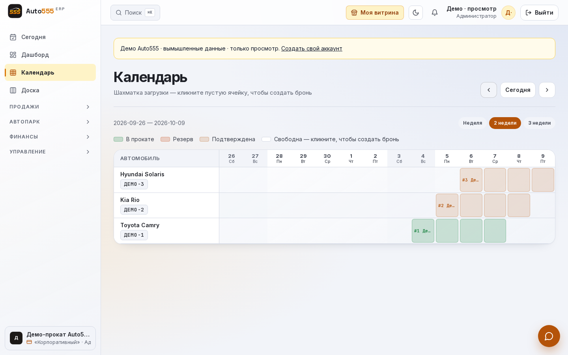Viewport: 568px width, 355px height.
Task: Expand the Управление section
Action: point(50,152)
